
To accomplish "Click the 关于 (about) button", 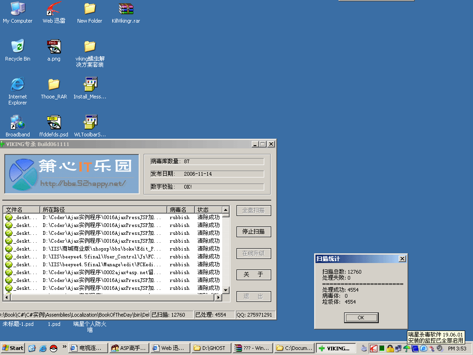I will (x=254, y=275).
